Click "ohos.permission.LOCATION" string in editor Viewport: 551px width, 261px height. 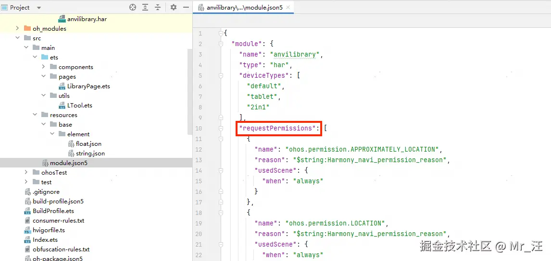(335, 223)
